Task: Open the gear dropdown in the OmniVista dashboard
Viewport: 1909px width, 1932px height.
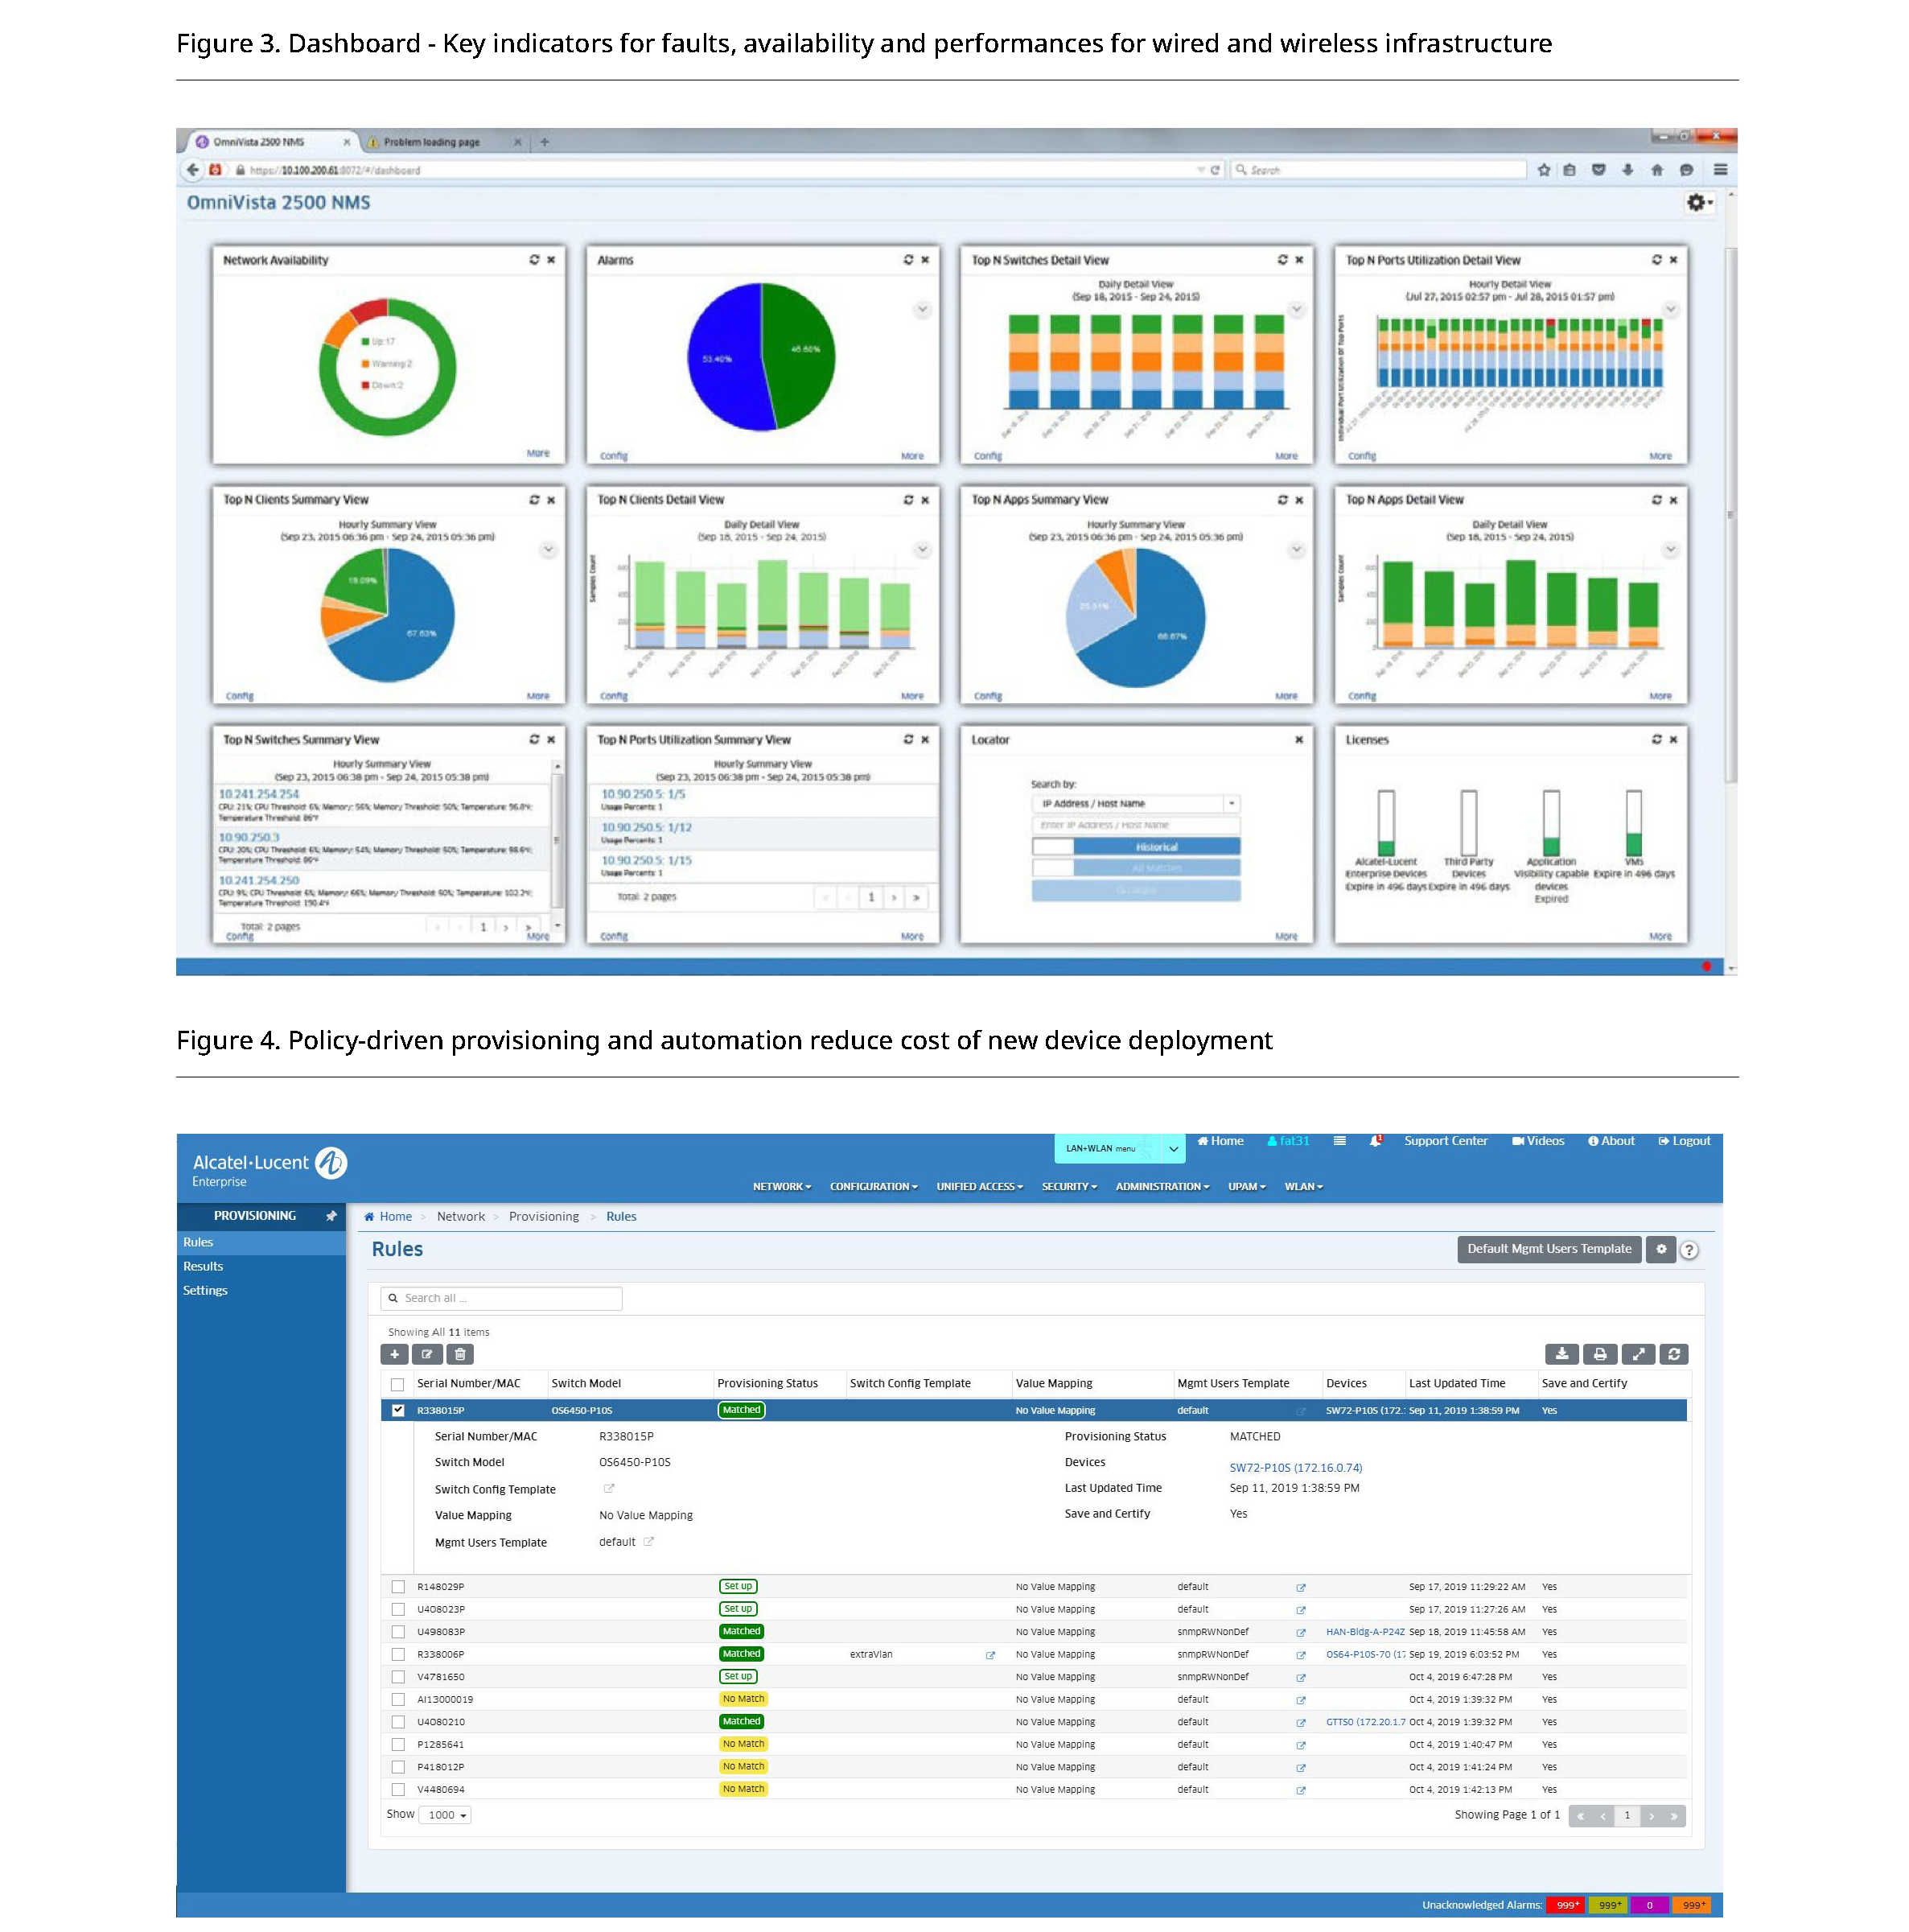Action: (x=1698, y=203)
